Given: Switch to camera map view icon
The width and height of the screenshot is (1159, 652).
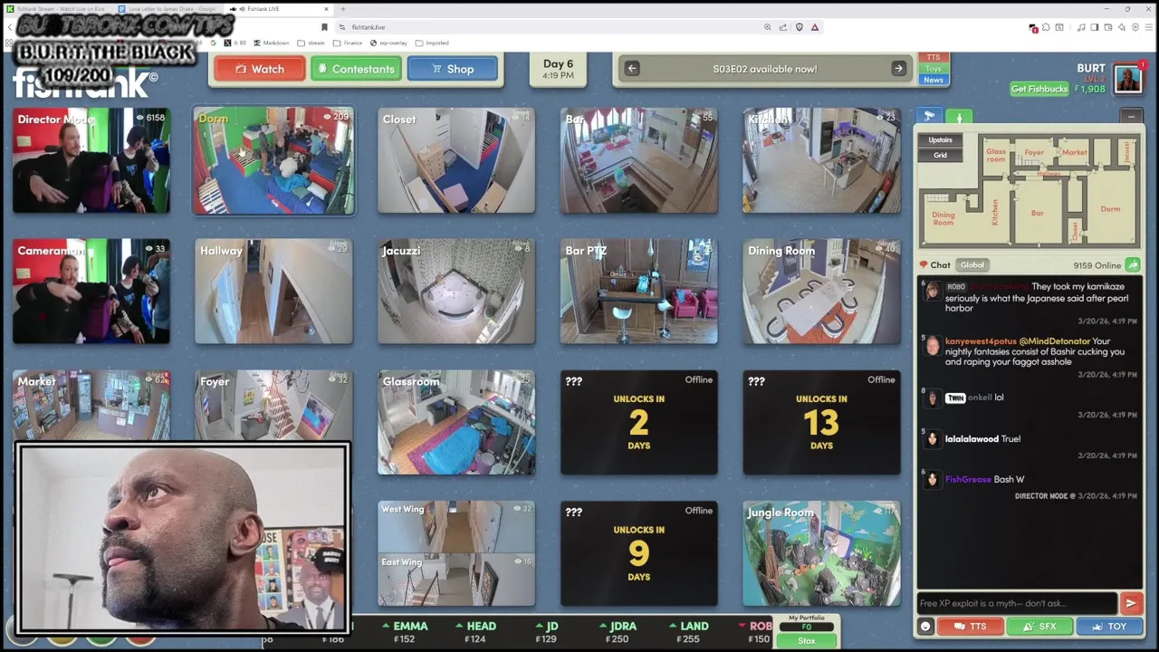Looking at the screenshot, I should coord(929,116).
